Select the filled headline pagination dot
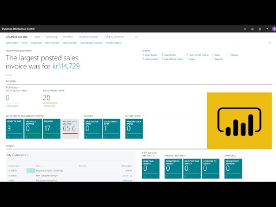276x207 pixels. pyautogui.click(x=10, y=75)
